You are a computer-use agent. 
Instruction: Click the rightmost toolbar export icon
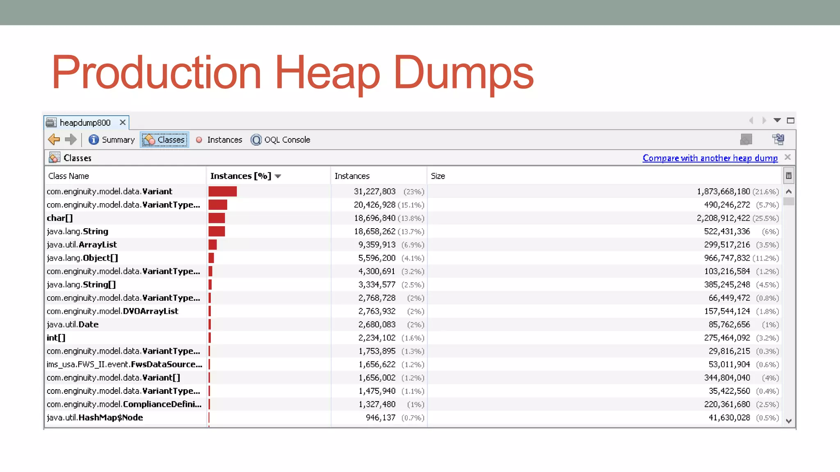778,140
